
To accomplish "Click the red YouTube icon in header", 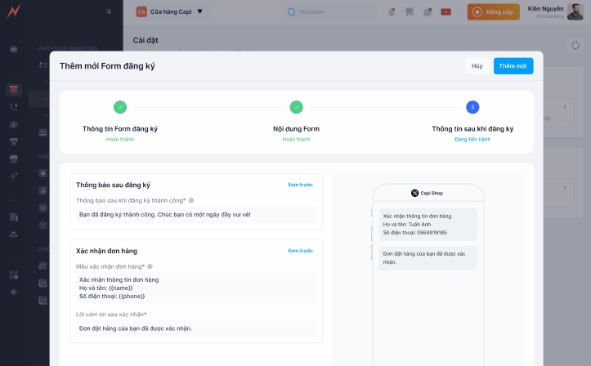I will coord(445,12).
